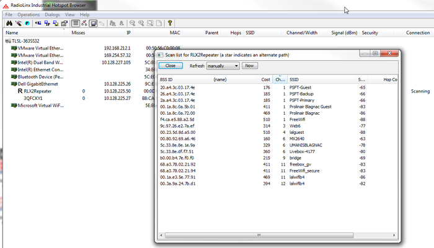Sort scan list by BSS ID column
This screenshot has width=434, height=248.
(184, 79)
